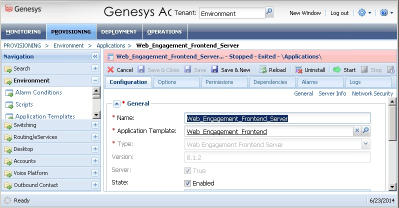Screen dimensions: 399x208
Task: Click the Alarm Conditions item icon
Action: (9, 93)
